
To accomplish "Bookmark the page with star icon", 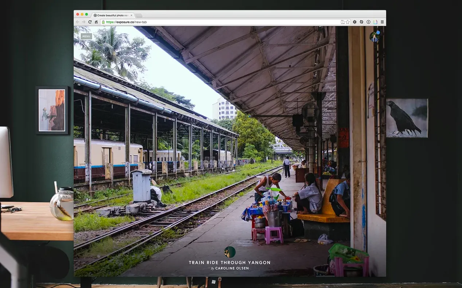I will coord(348,22).
